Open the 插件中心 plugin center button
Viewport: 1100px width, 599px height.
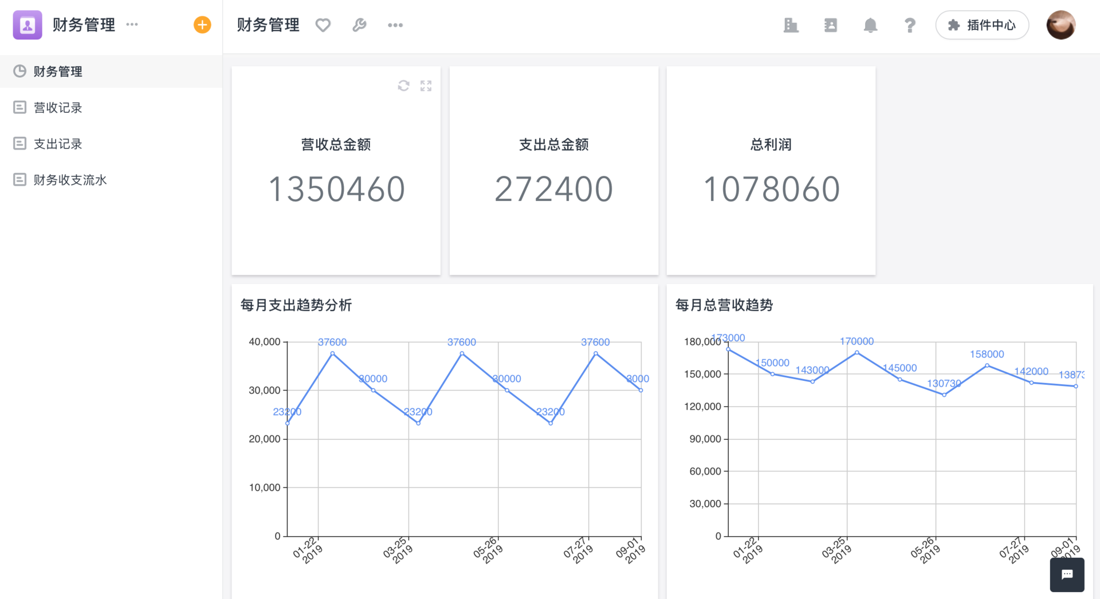point(982,25)
